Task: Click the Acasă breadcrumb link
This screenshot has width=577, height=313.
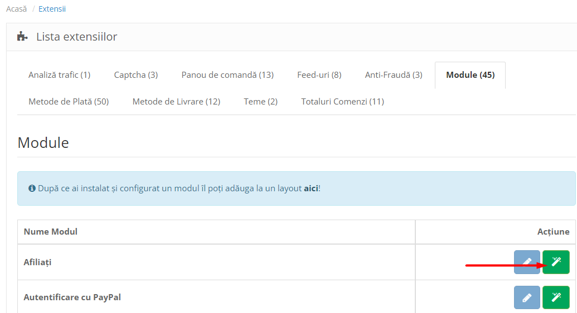Action: (16, 9)
